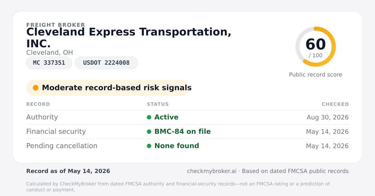Click the circular score gauge ring

(316, 47)
